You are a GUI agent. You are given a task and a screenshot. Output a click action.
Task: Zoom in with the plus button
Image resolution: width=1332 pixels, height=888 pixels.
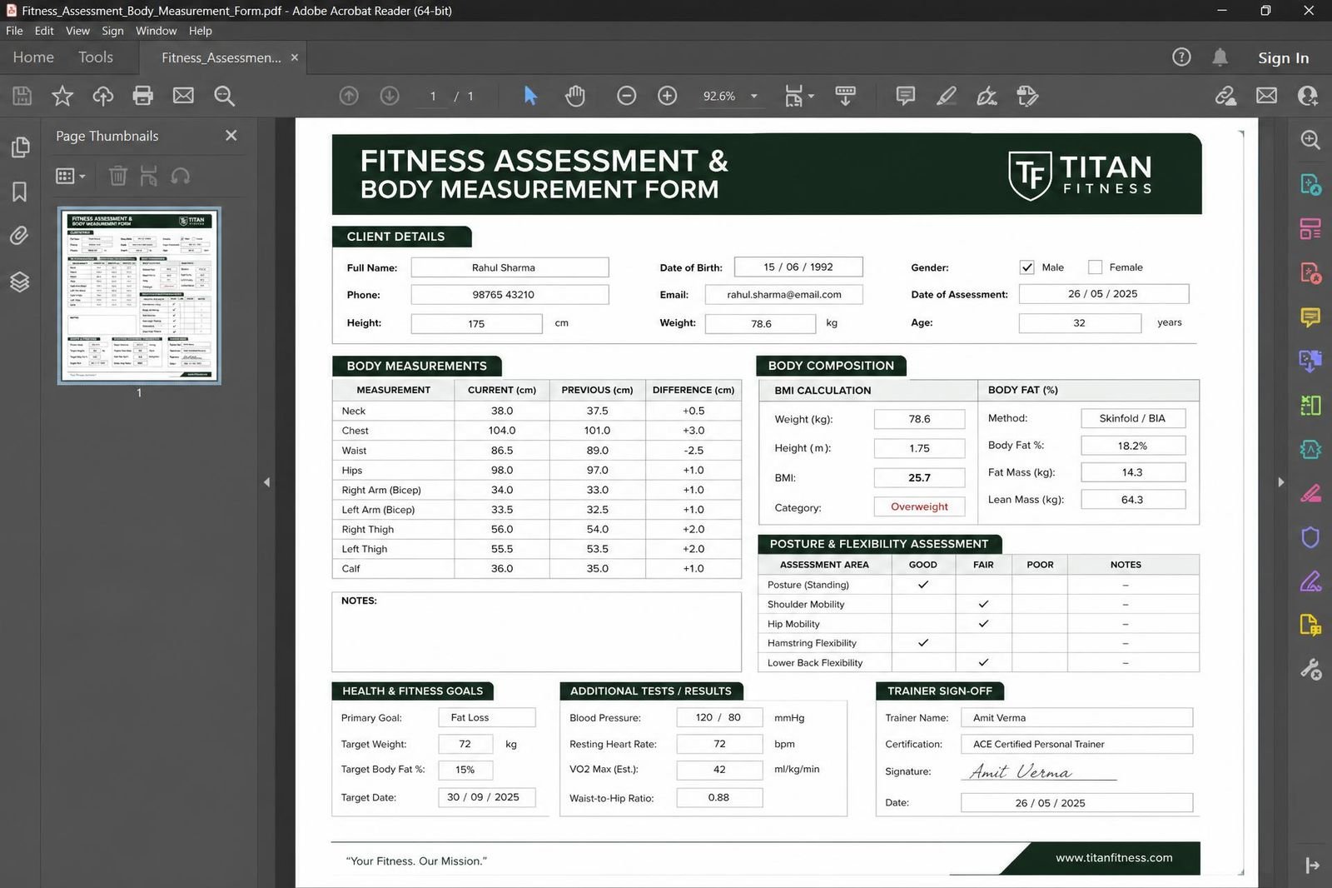point(668,96)
